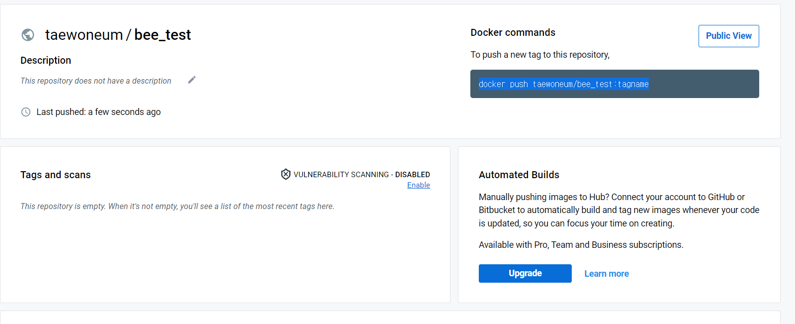The width and height of the screenshot is (795, 324).
Task: Open the Public View button
Action: pos(728,36)
